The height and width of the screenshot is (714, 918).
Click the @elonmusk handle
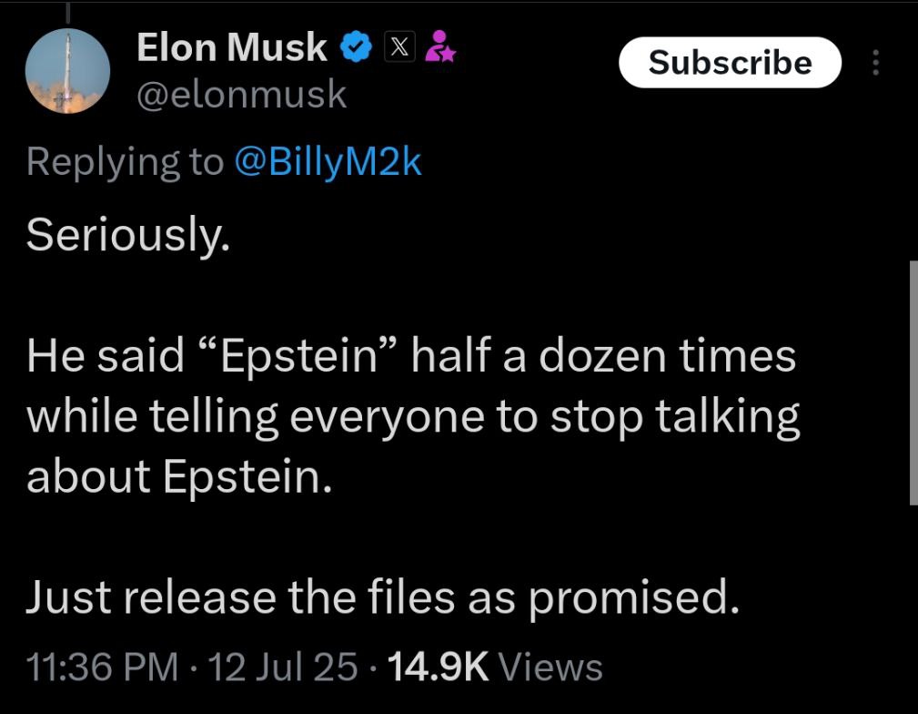click(242, 95)
